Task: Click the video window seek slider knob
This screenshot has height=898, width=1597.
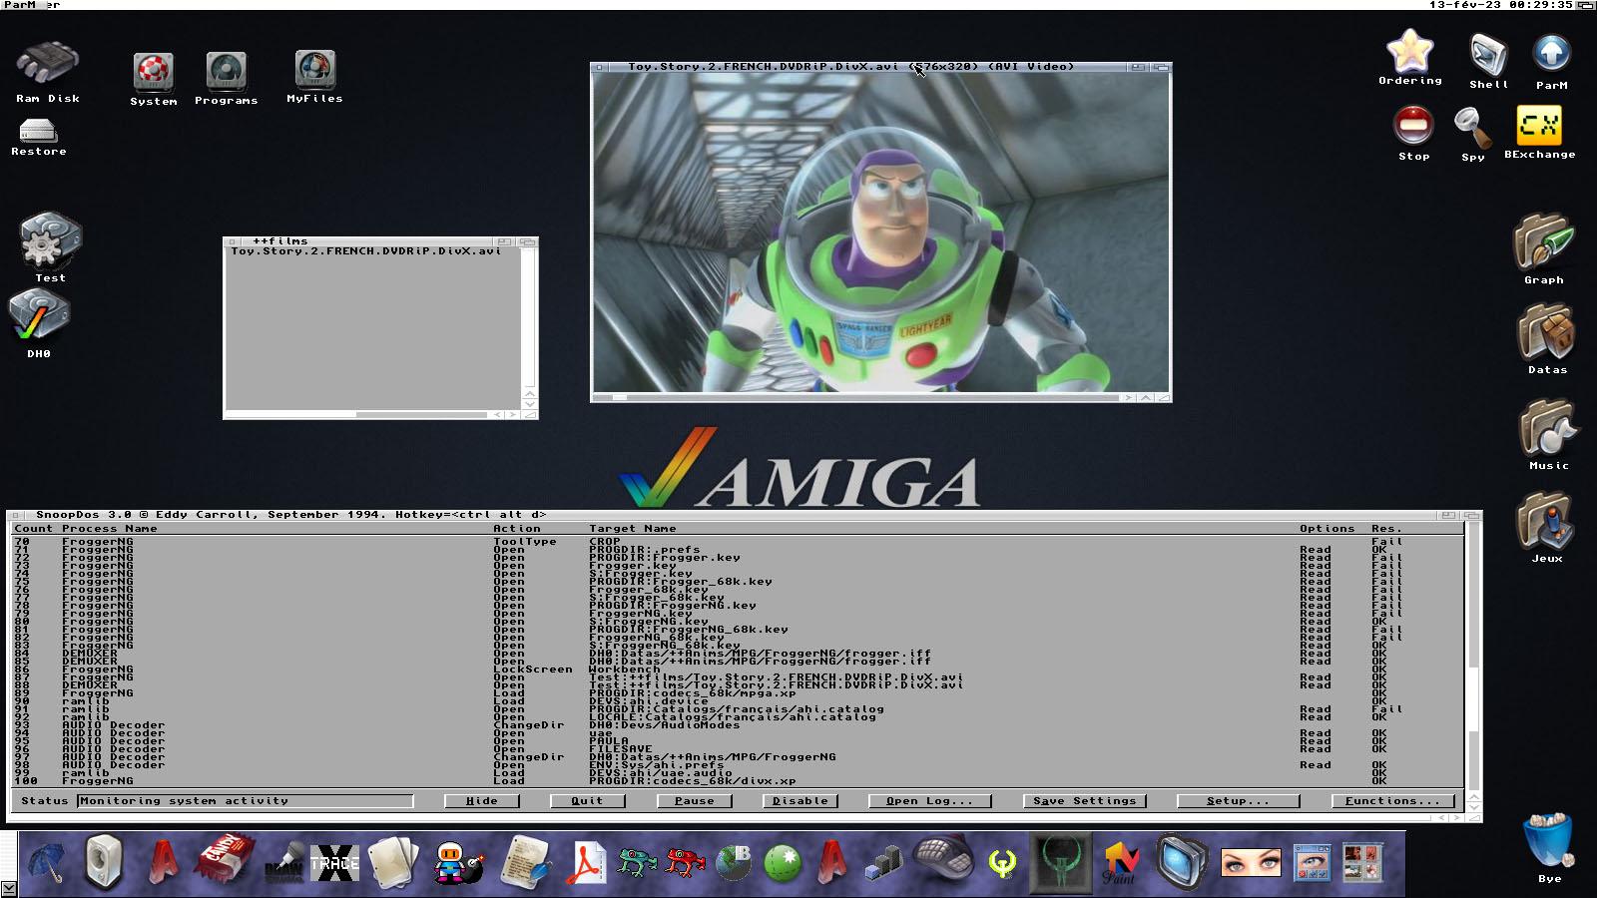Action: 620,397
